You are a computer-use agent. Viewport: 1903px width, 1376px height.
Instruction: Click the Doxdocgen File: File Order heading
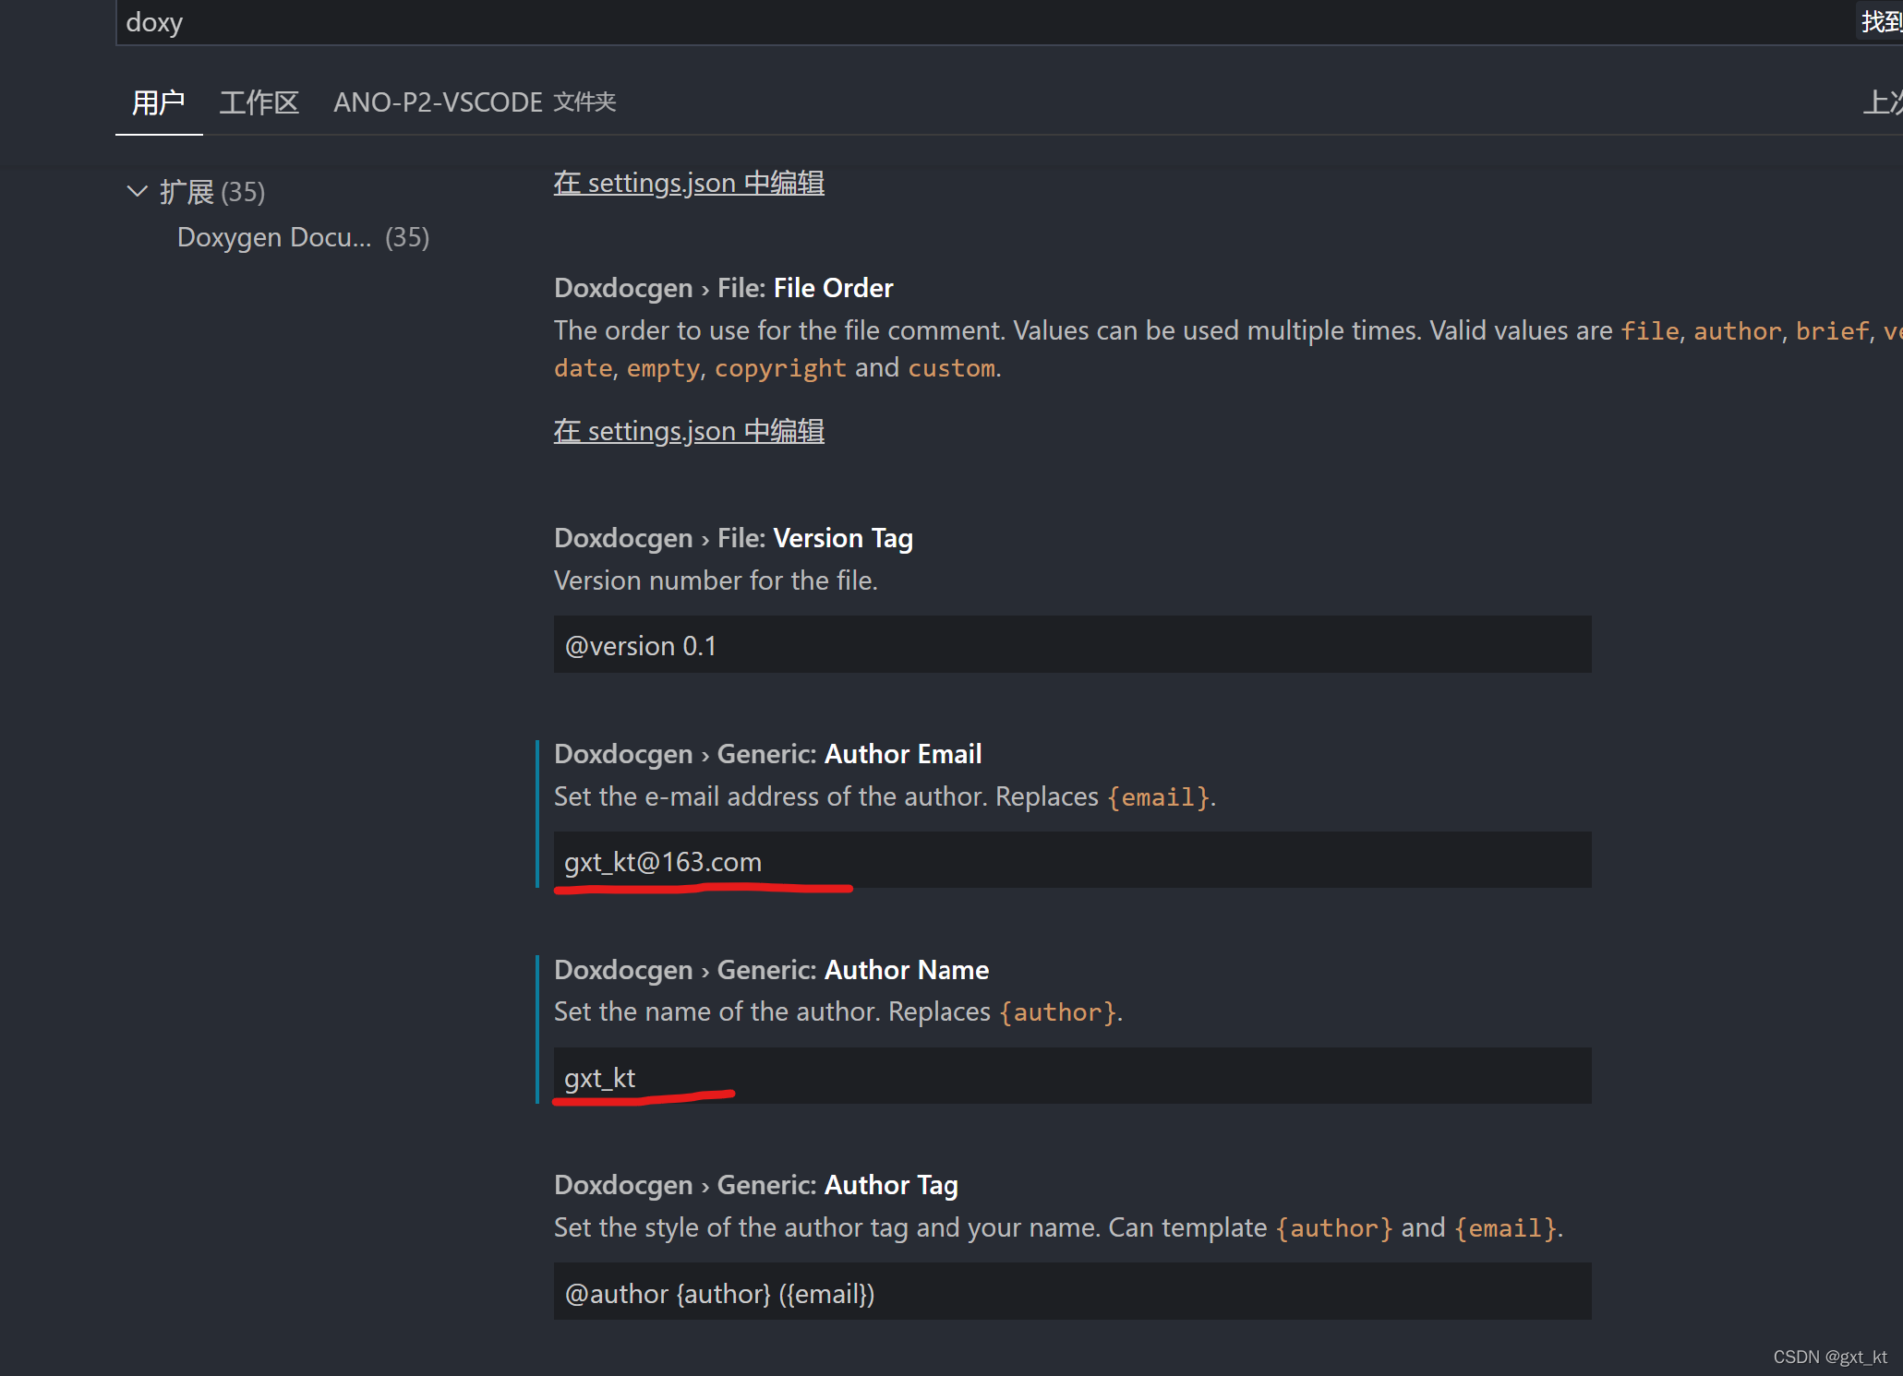(x=723, y=288)
